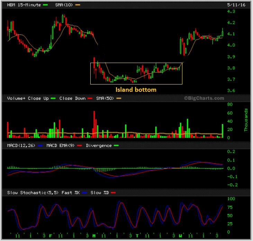Image resolution: width=253 pixels, height=241 pixels.
Task: Click the HBM 15-Minute chart title
Action: click(x=24, y=5)
